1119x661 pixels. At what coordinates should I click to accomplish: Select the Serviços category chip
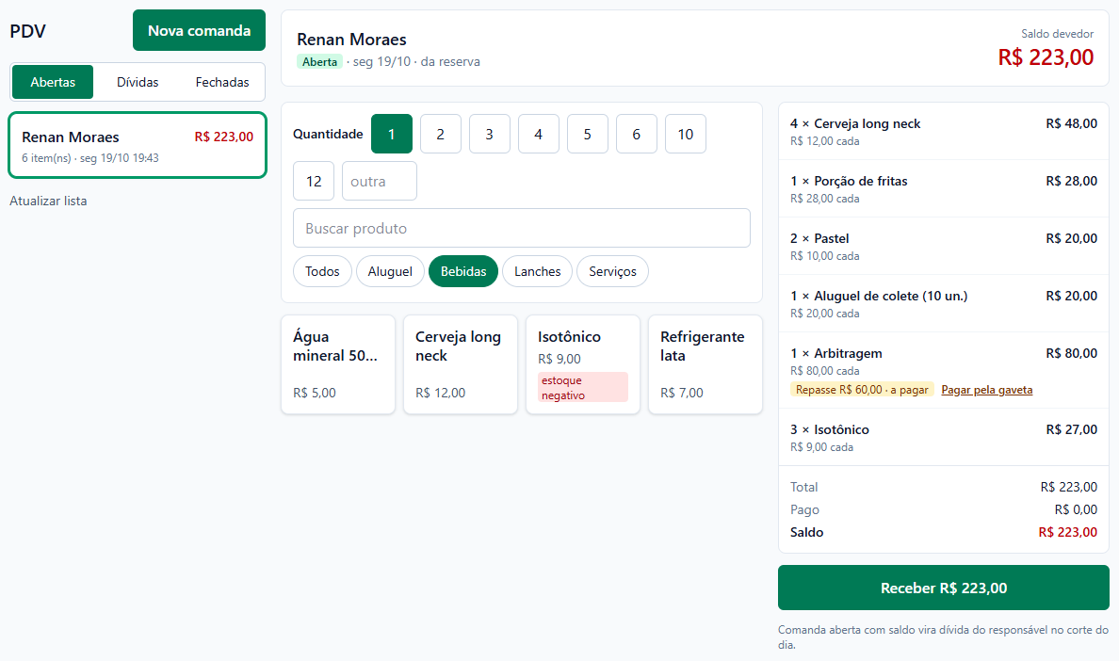point(612,272)
